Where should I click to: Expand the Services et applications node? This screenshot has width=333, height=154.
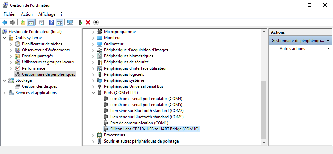click(x=4, y=93)
